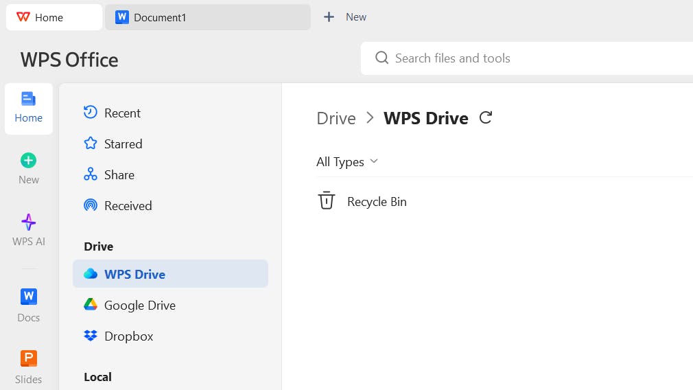Click the Share nodes icon

coord(90,174)
